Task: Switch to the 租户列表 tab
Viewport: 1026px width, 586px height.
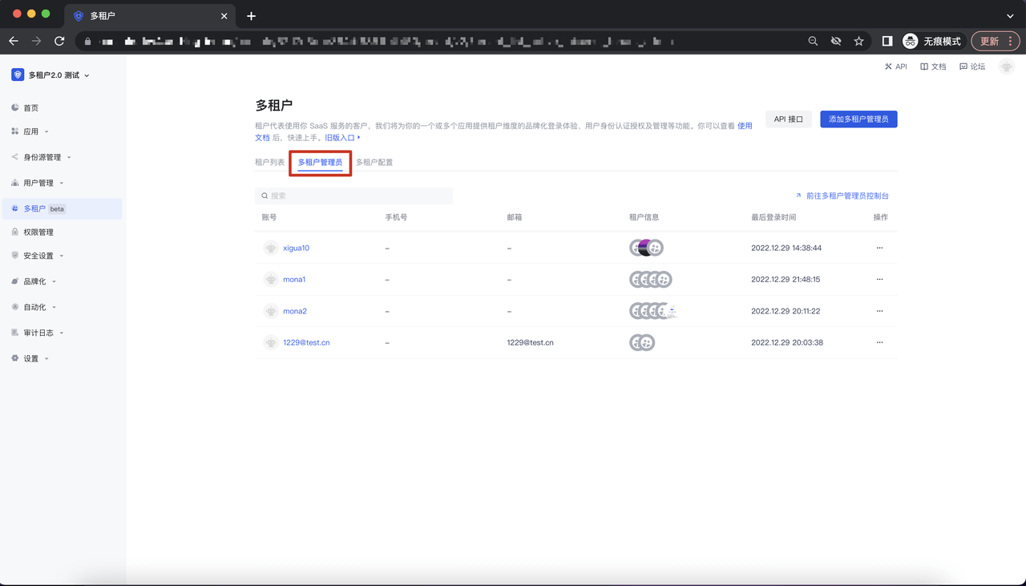Action: tap(269, 162)
